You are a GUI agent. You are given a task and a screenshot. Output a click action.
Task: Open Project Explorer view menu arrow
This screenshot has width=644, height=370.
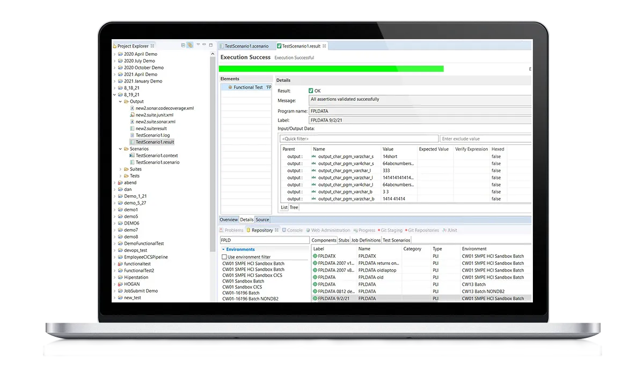pos(197,45)
